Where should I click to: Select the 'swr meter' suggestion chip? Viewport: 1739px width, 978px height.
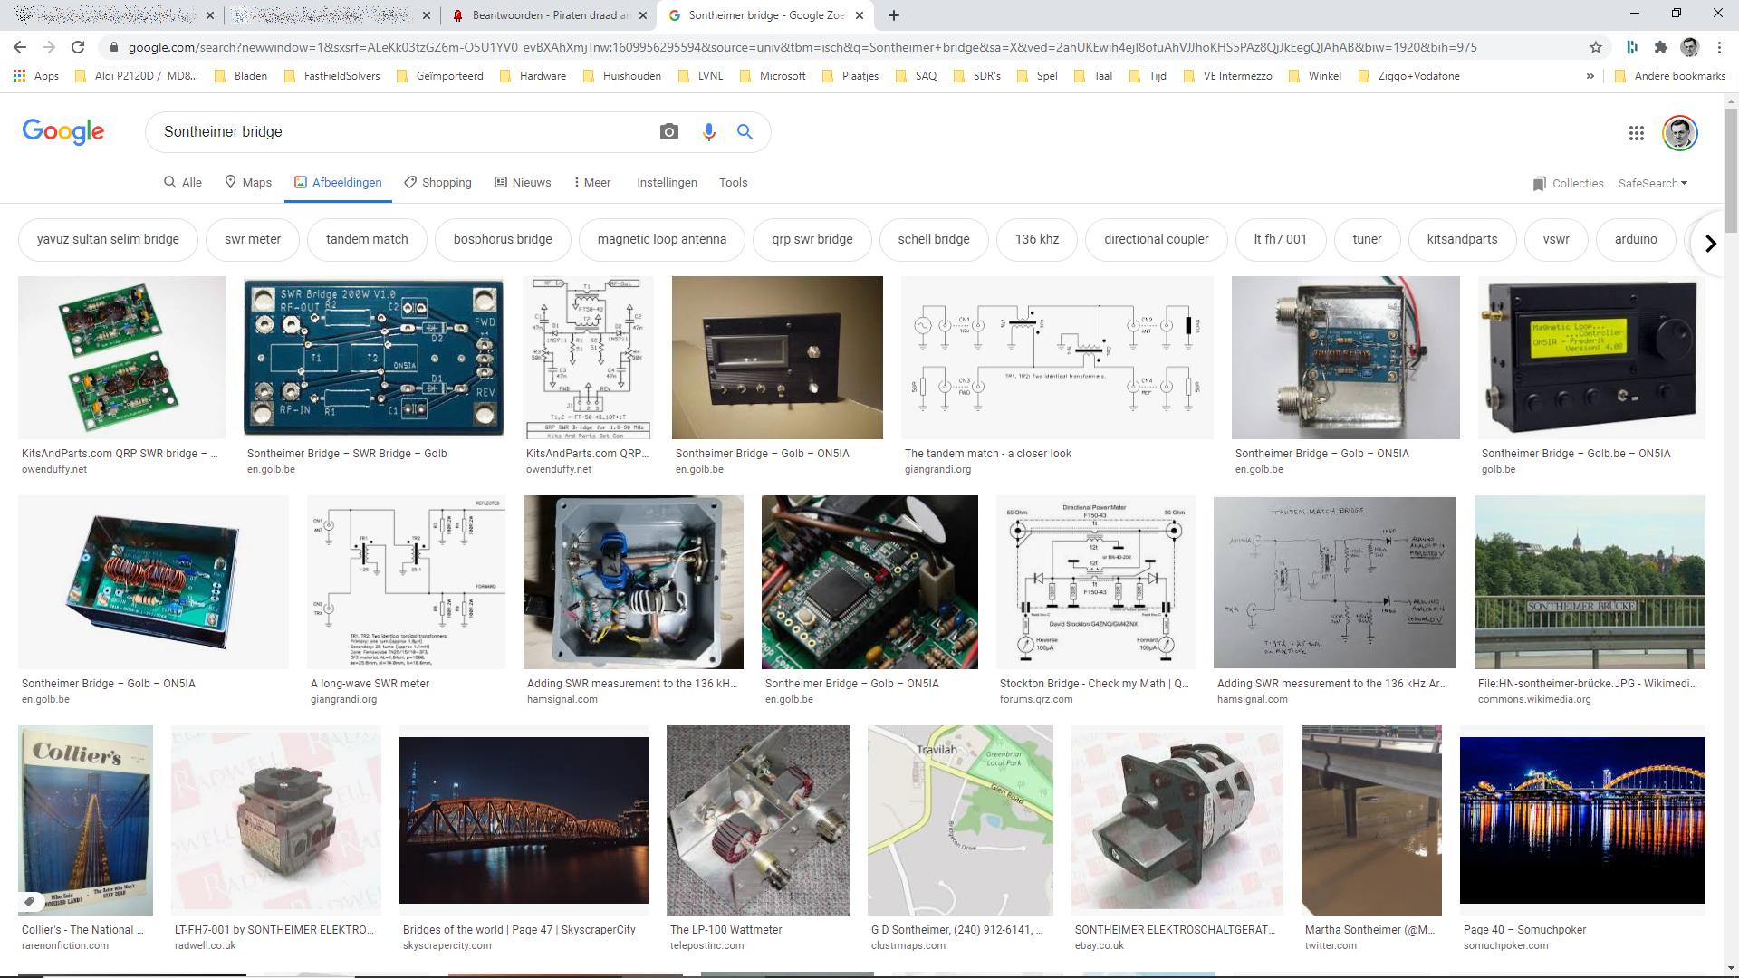point(253,240)
